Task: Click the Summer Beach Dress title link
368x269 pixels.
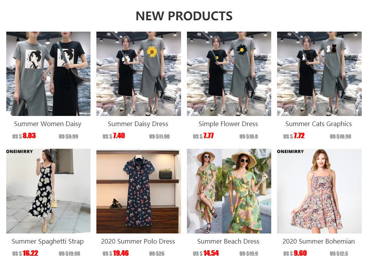Action: (228, 241)
